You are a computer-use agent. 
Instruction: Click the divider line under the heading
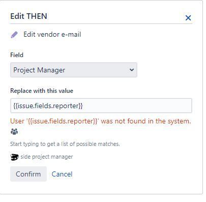101,24
